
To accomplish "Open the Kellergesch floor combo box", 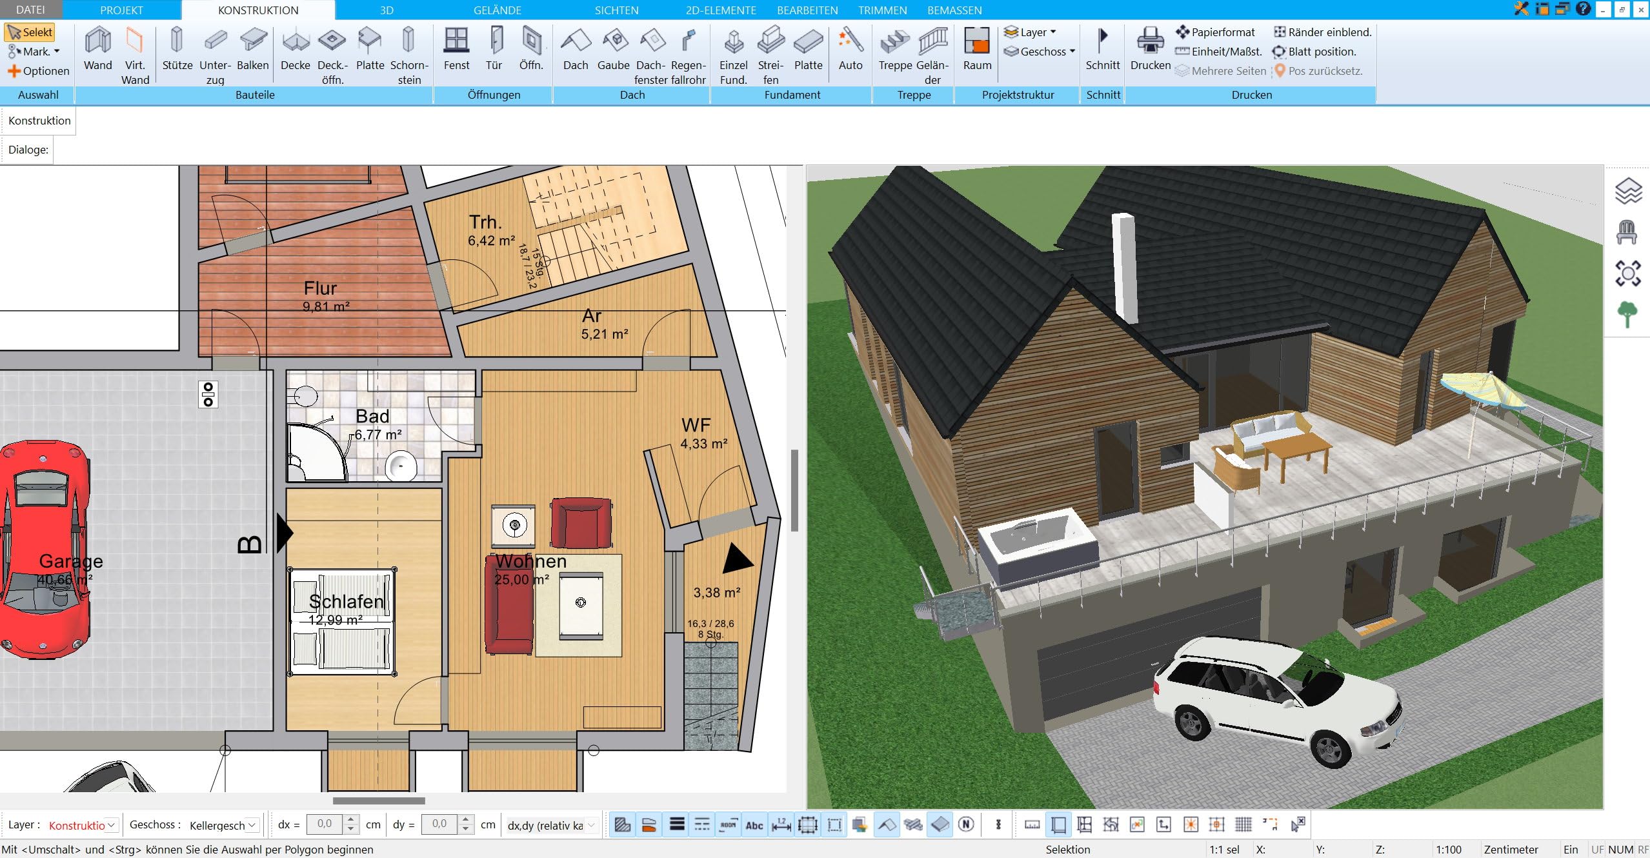I will [x=223, y=825].
